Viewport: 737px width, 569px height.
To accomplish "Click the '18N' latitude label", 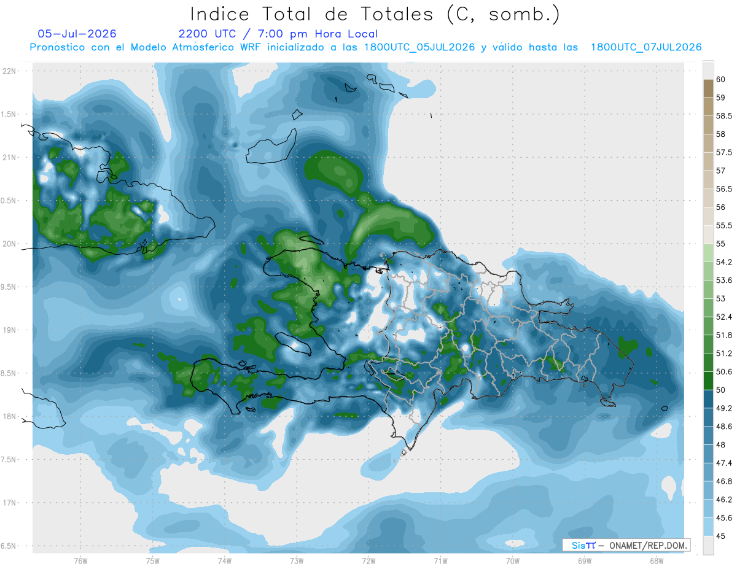I will [10, 416].
